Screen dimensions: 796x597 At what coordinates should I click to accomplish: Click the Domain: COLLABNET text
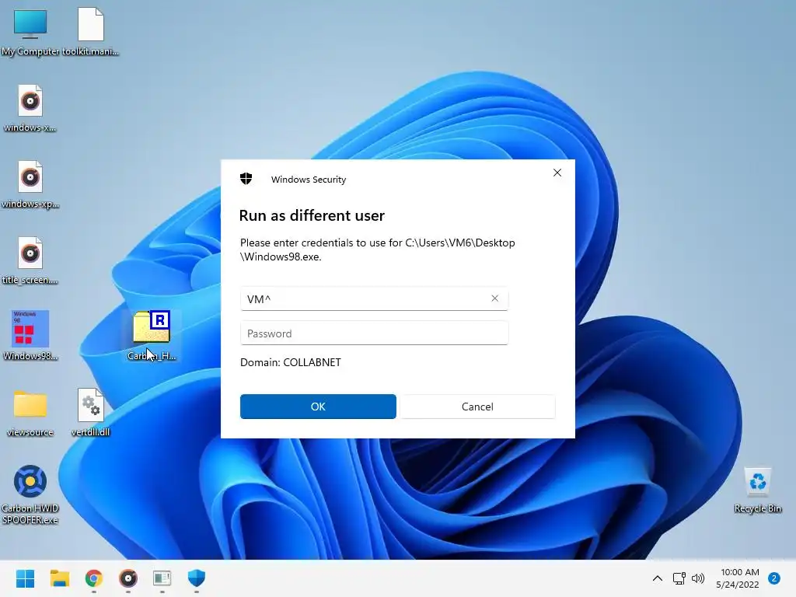click(x=291, y=362)
